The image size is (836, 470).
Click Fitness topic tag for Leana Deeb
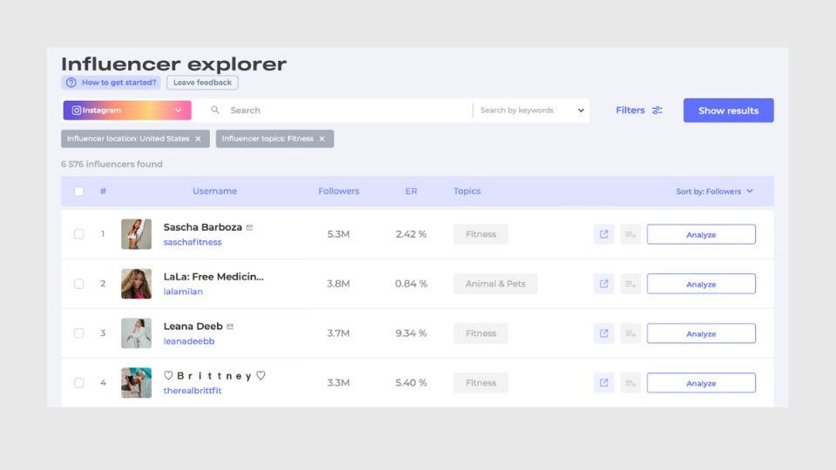[x=481, y=333]
